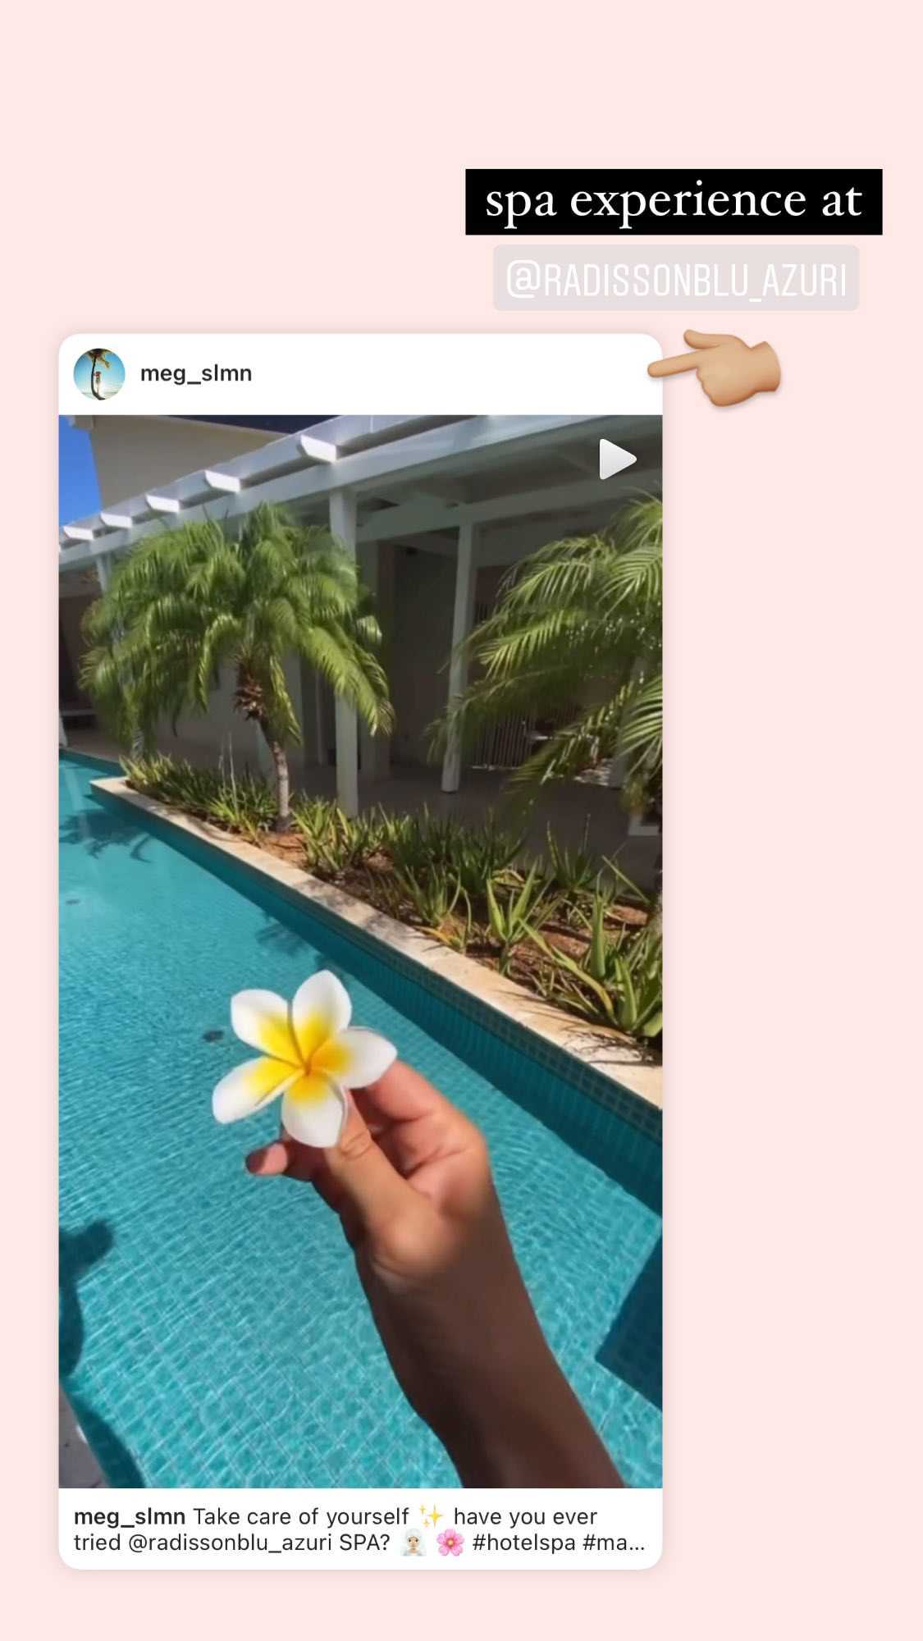Screen dimensions: 923x1641
Task: Click the sparkles emoji in the caption
Action: coord(431,1515)
